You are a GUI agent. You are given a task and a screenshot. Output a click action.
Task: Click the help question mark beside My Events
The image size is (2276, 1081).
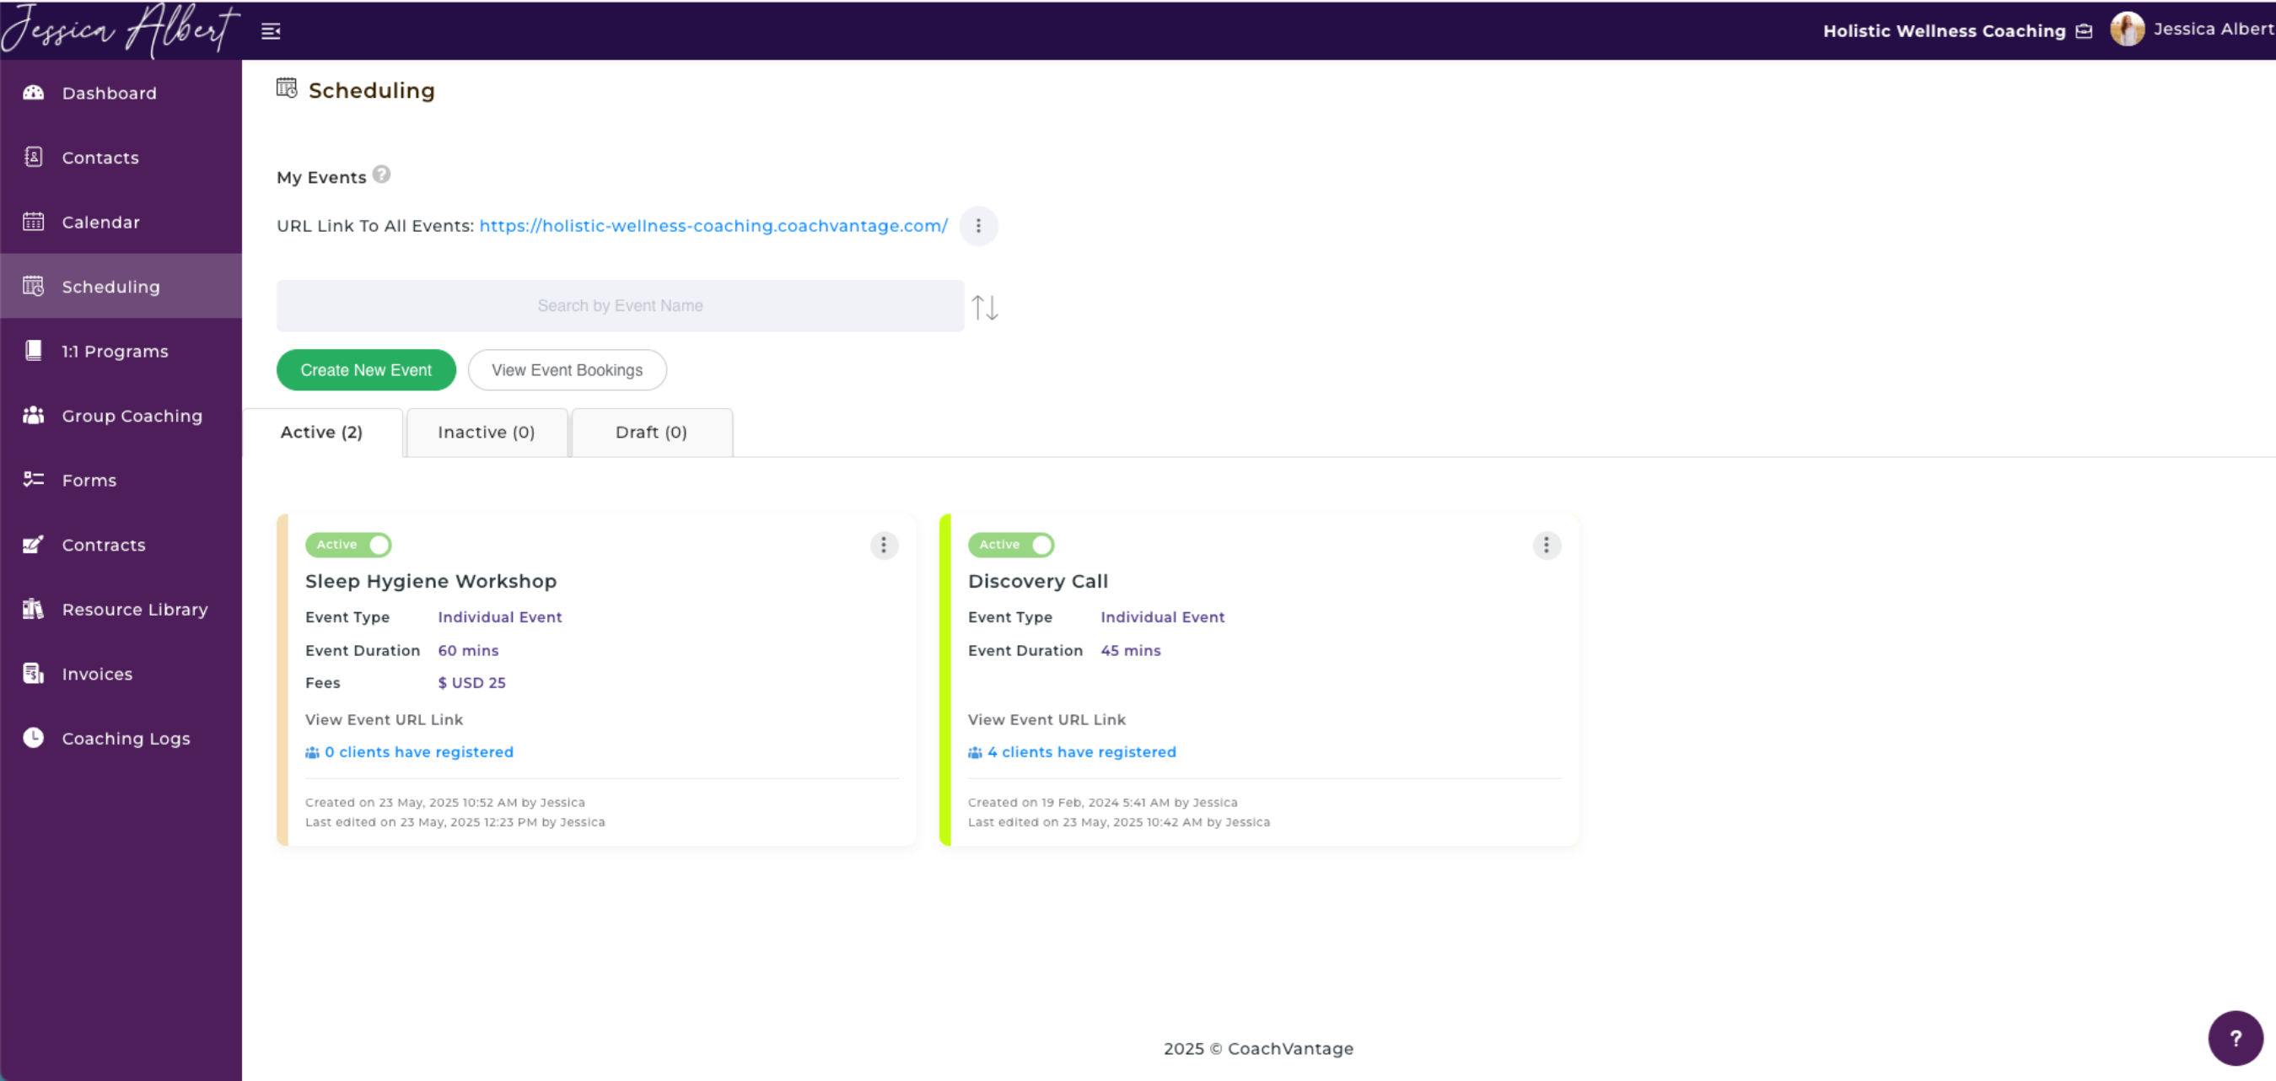tap(381, 174)
